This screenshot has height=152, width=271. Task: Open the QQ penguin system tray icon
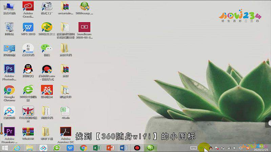(x=211, y=148)
